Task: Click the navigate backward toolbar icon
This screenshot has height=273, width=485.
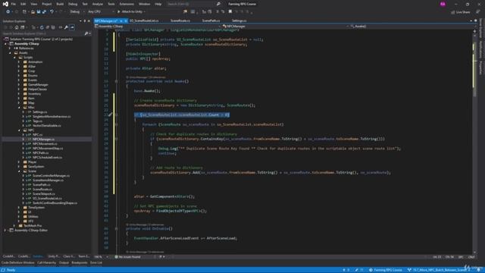Action: pos(8,12)
